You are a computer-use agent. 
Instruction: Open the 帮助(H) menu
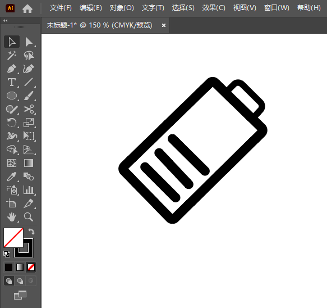309,8
